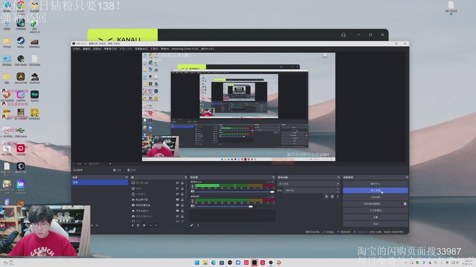Open Windows Start button on taskbar
476x267 pixels.
click(x=197, y=262)
